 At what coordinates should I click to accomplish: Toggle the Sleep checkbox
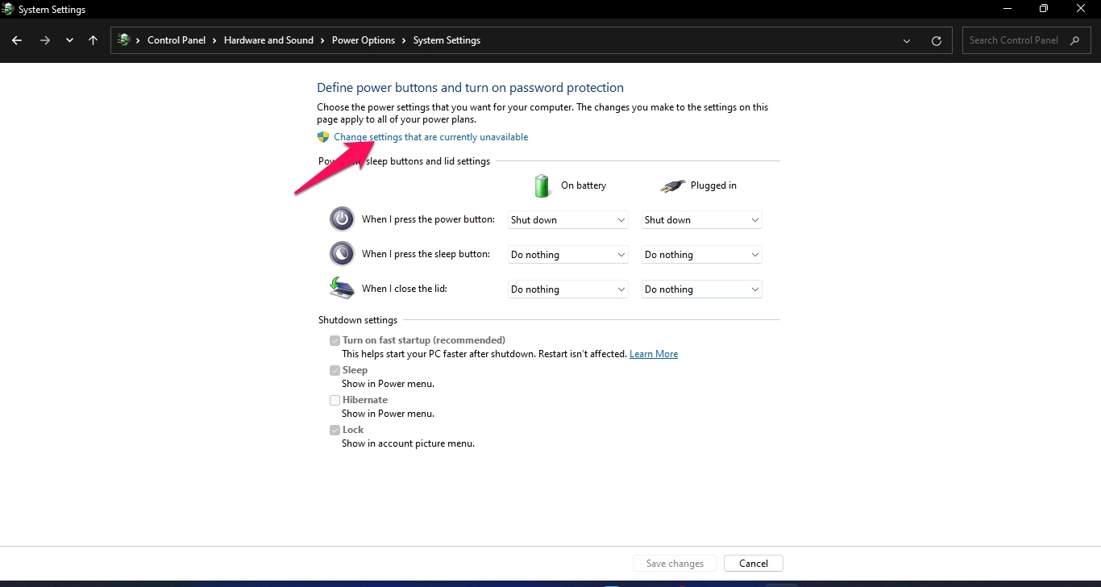(334, 371)
